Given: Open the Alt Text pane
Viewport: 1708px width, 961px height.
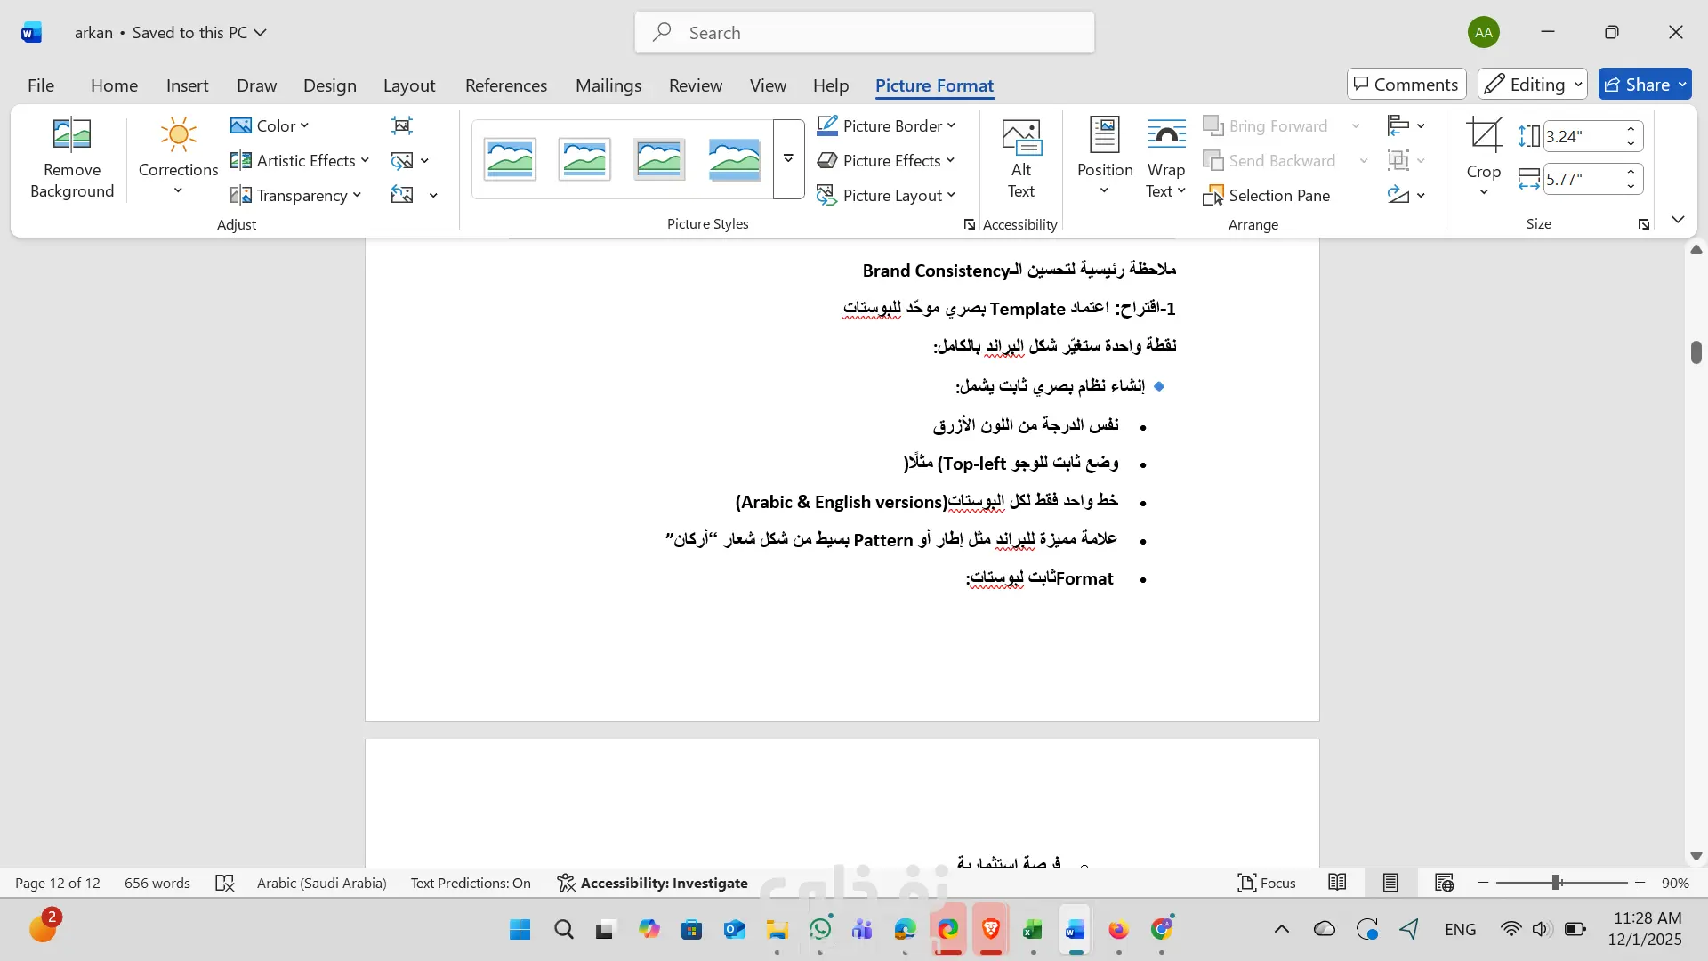Looking at the screenshot, I should 1020,158.
